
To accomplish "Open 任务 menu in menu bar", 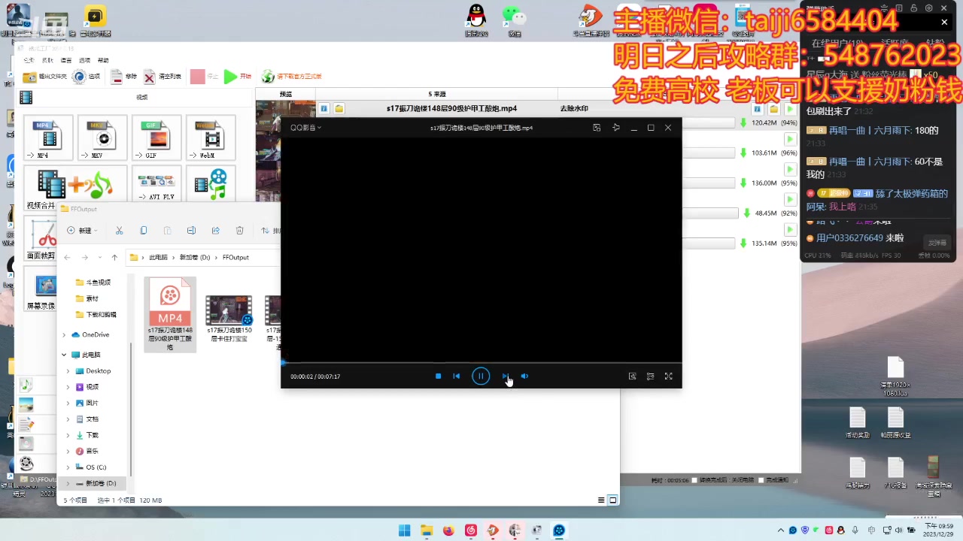I will coord(29,60).
